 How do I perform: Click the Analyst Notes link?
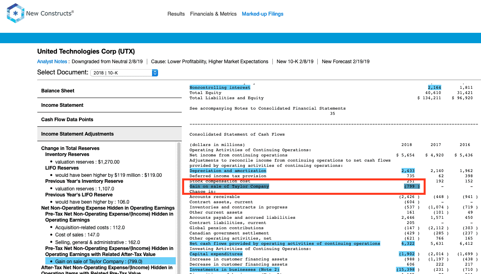(52, 62)
